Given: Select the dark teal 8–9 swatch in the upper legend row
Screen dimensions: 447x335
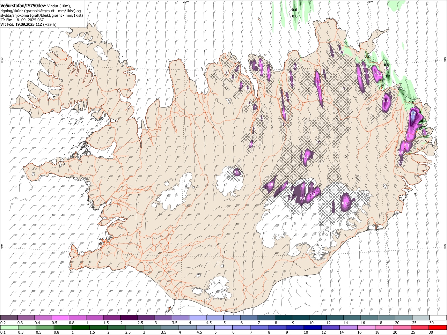Looking at the screenshot, I should click(x=283, y=318).
